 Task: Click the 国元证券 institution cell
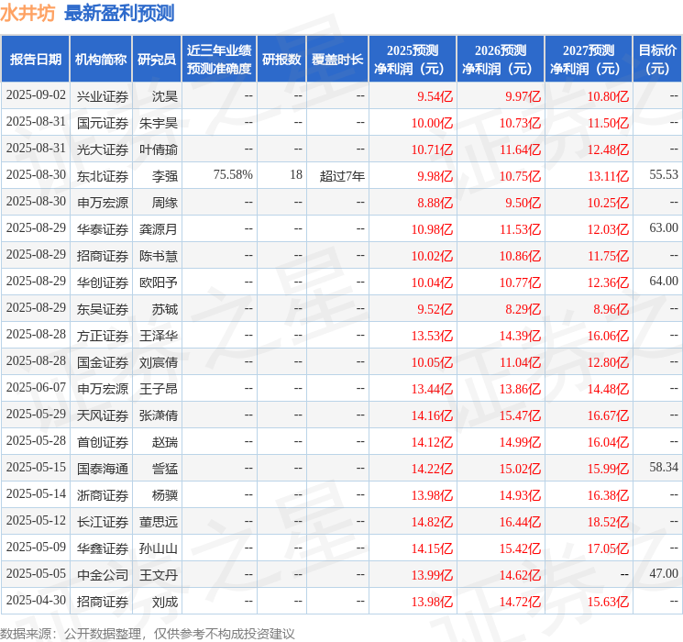[x=103, y=123]
